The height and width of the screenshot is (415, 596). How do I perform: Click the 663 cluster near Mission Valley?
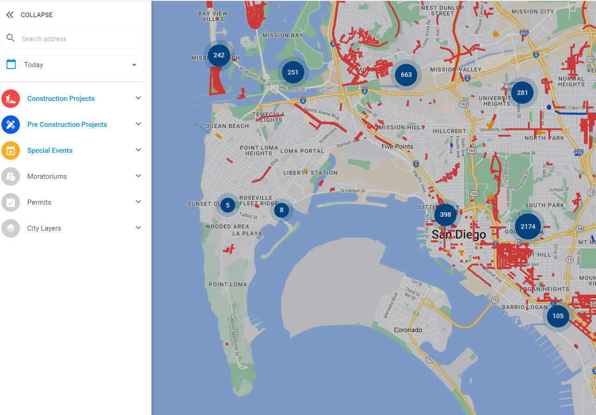click(x=406, y=75)
